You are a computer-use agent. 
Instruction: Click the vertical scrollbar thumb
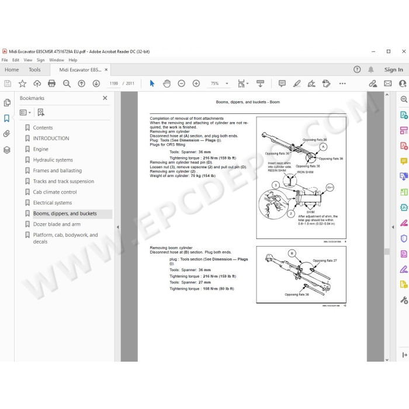point(387,251)
